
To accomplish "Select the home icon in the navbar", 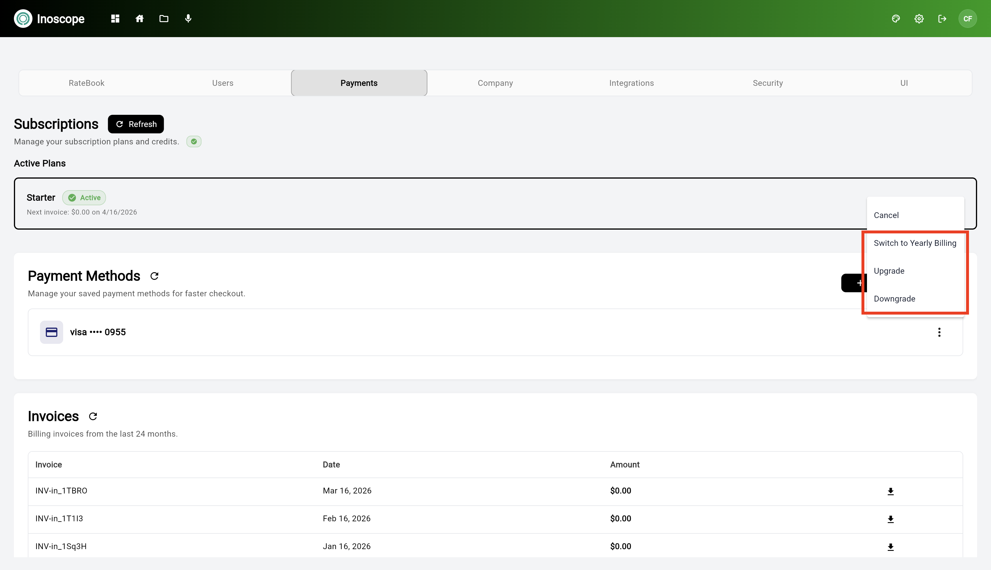I will (139, 18).
